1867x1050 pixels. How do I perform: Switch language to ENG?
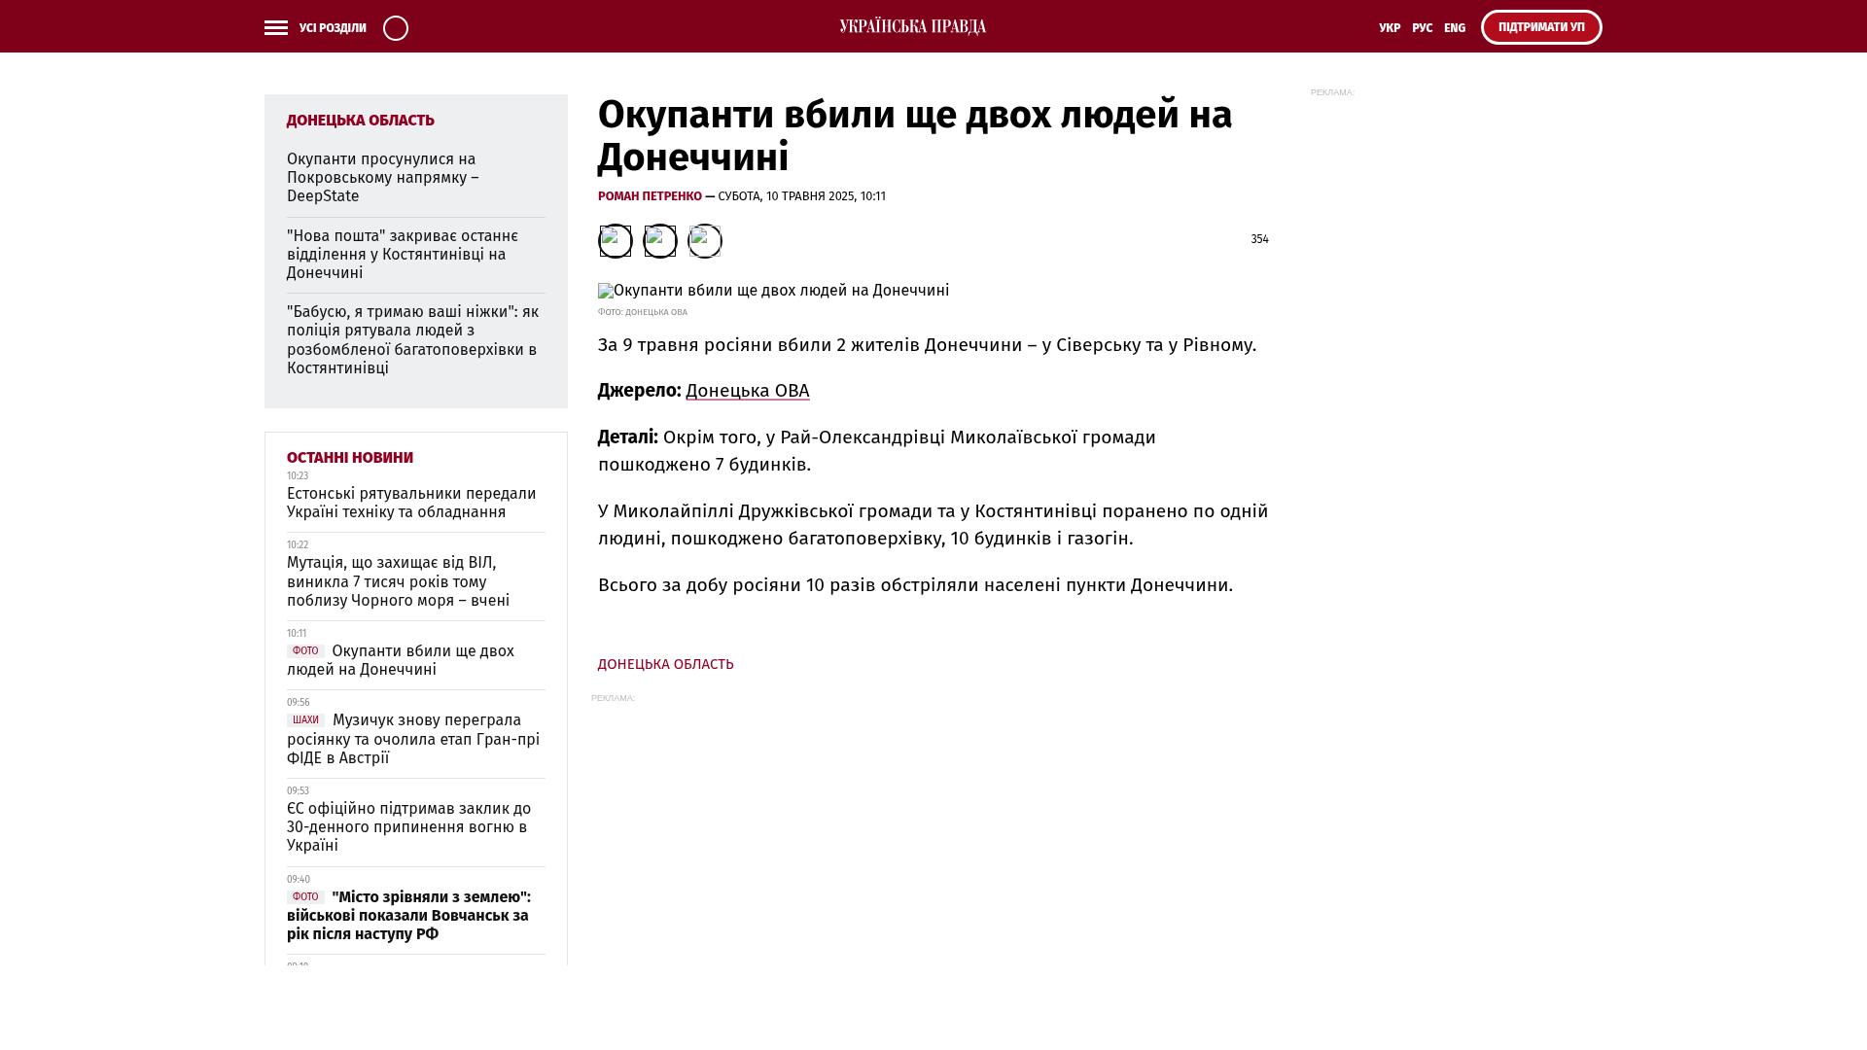(x=1454, y=28)
